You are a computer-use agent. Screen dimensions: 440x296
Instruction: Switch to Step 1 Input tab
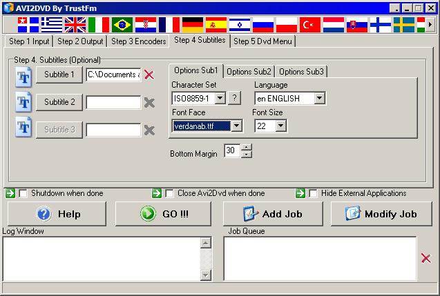click(x=29, y=41)
